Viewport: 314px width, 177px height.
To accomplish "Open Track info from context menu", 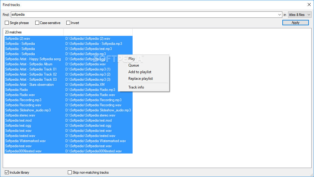I will (136, 87).
